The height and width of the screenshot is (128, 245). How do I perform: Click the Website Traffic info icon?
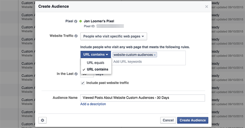76,36
